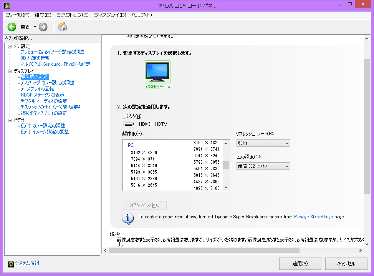Collapse the 3D 設定 tree node
Viewport: 374px width, 276px height.
pyautogui.click(x=10, y=47)
